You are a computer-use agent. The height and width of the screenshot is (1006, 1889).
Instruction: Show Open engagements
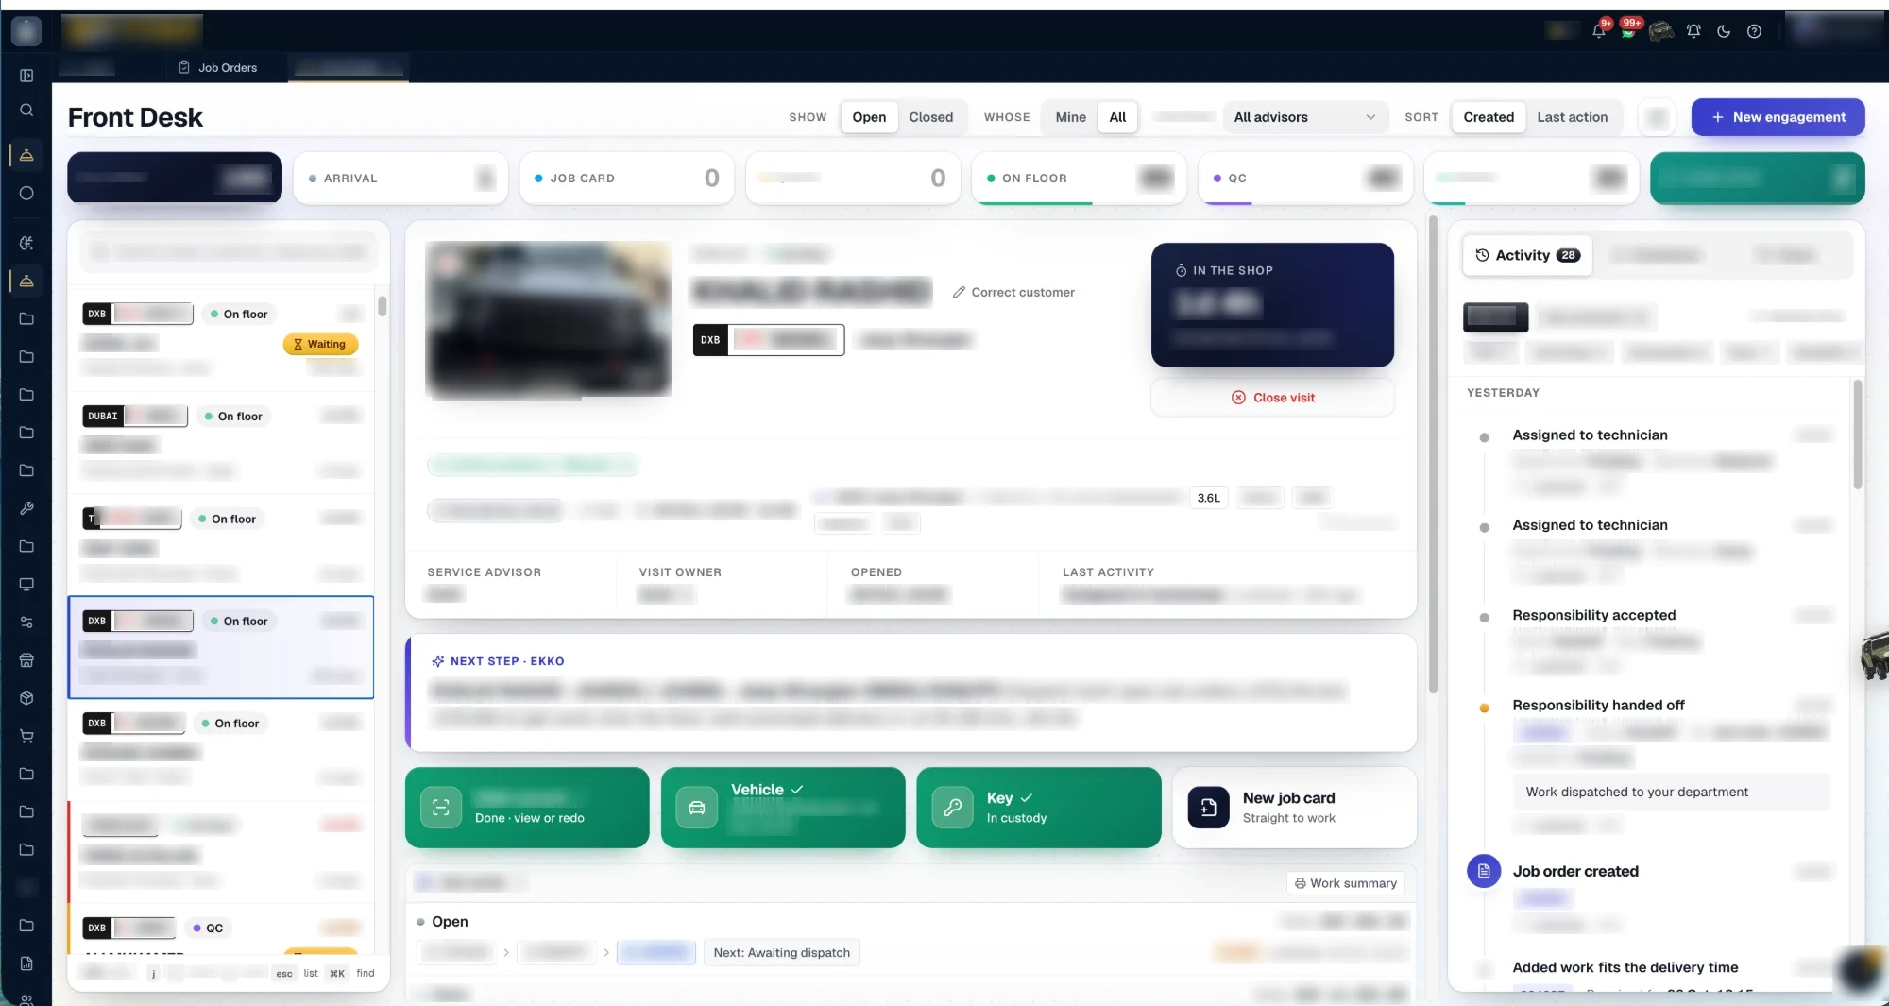tap(869, 117)
